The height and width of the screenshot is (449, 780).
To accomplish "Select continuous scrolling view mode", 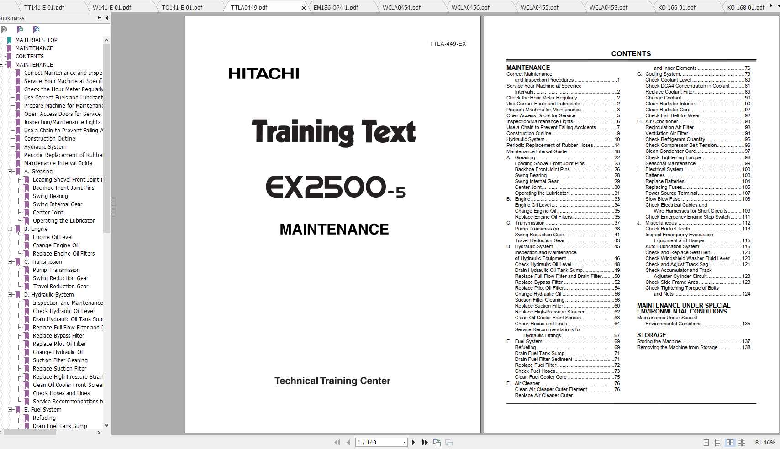I will (717, 442).
